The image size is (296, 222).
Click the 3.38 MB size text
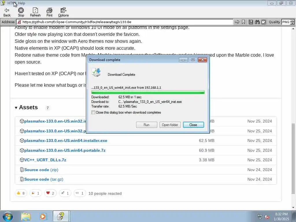click(206, 160)
